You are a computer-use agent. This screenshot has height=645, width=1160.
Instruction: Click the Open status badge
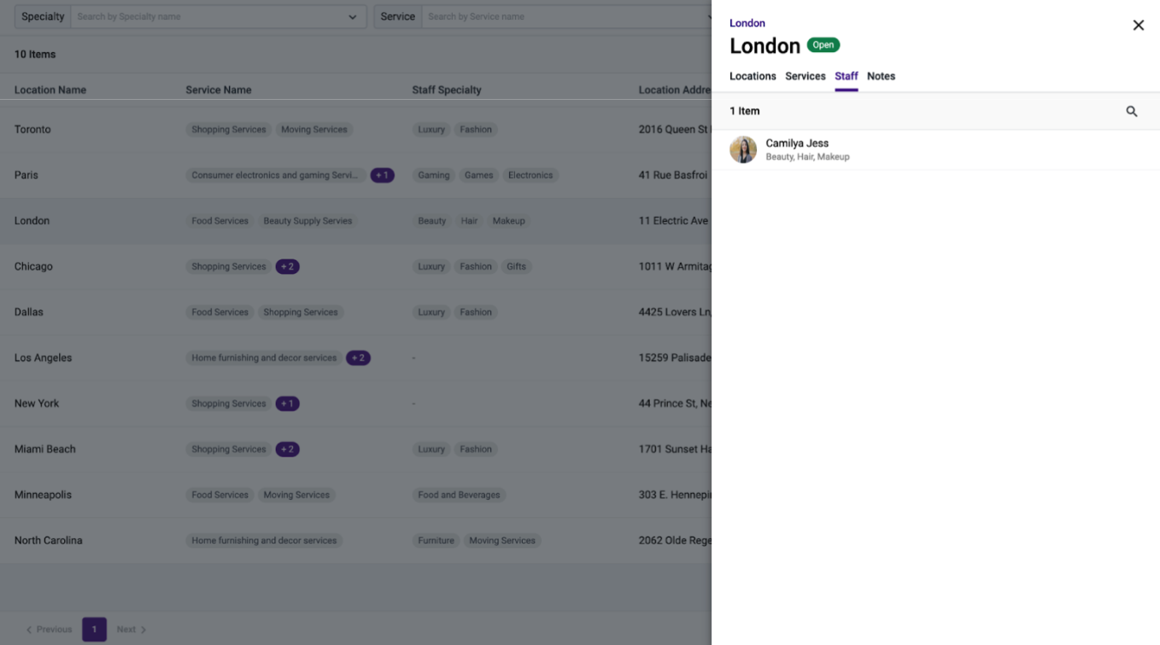tap(823, 45)
